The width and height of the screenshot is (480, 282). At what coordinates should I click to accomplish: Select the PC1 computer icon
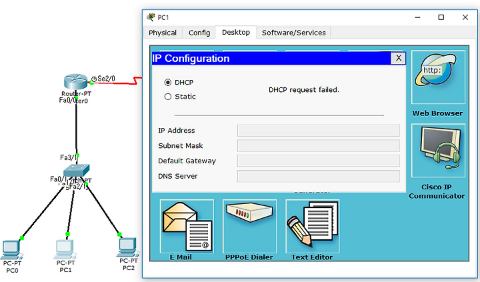[65, 249]
